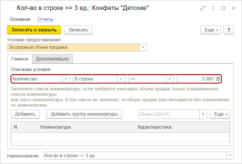Expand the 'За разовый объем продажи' dropdown
The width and height of the screenshot is (242, 164).
tap(143, 47)
